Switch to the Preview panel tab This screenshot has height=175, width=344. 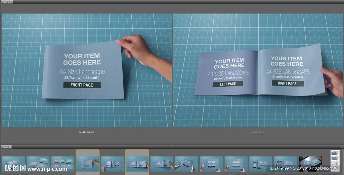[7, 2]
